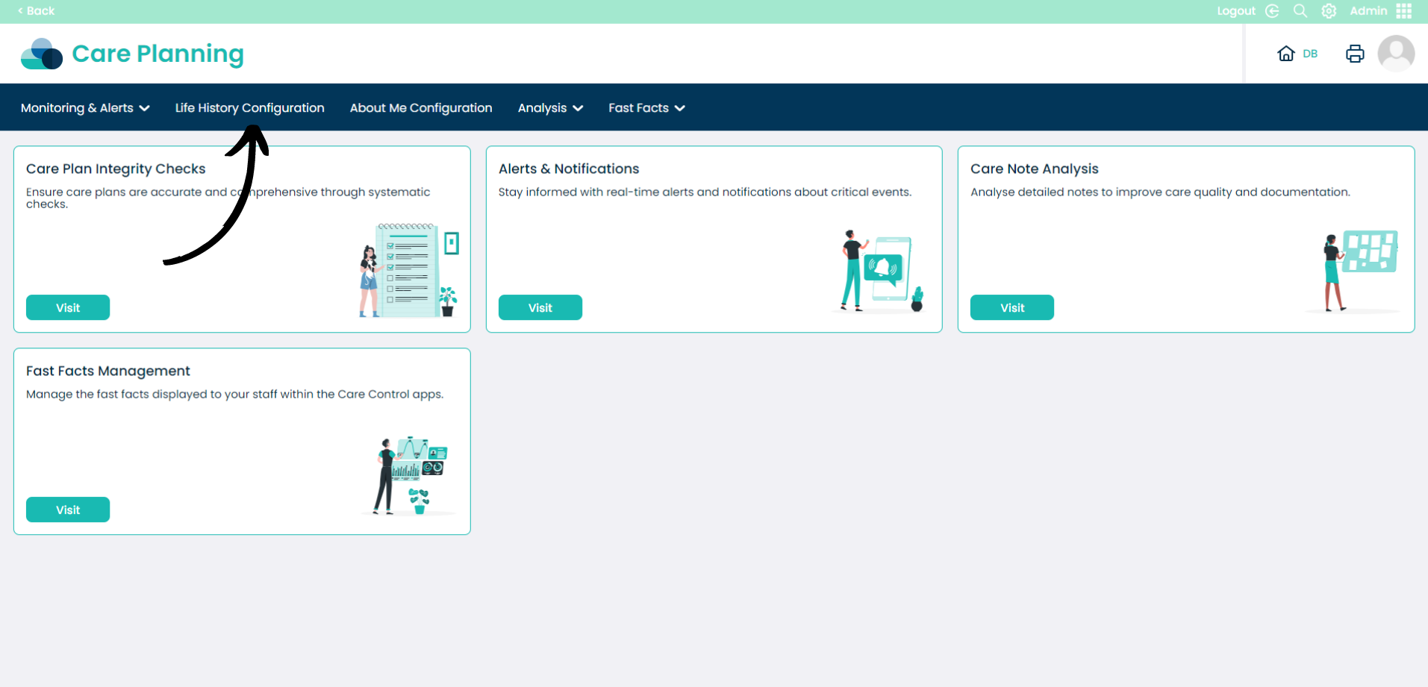
Task: Go home via the house icon
Action: click(x=1286, y=54)
